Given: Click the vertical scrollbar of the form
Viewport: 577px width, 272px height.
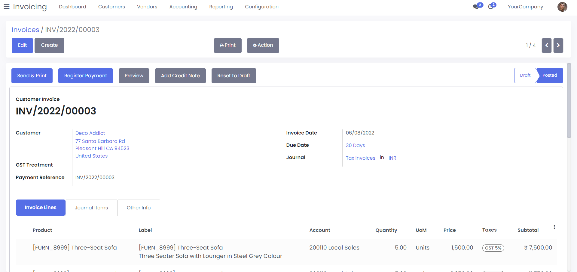Looking at the screenshot, I should (569, 100).
